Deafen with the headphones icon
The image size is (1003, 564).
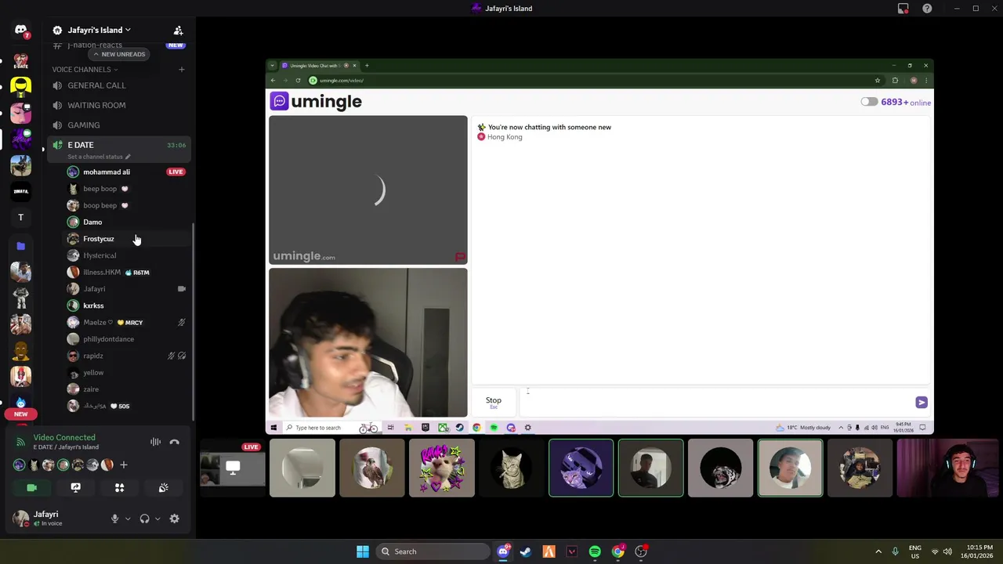(144, 519)
